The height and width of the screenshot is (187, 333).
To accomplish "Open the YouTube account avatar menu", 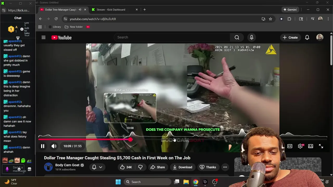I will pyautogui.click(x=320, y=37).
